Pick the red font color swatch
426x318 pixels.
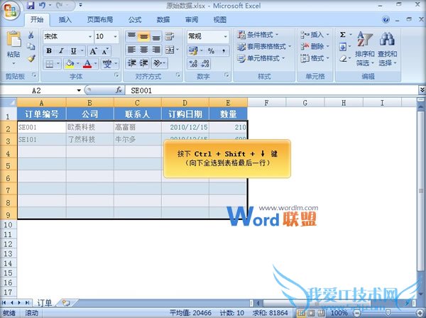(x=87, y=64)
